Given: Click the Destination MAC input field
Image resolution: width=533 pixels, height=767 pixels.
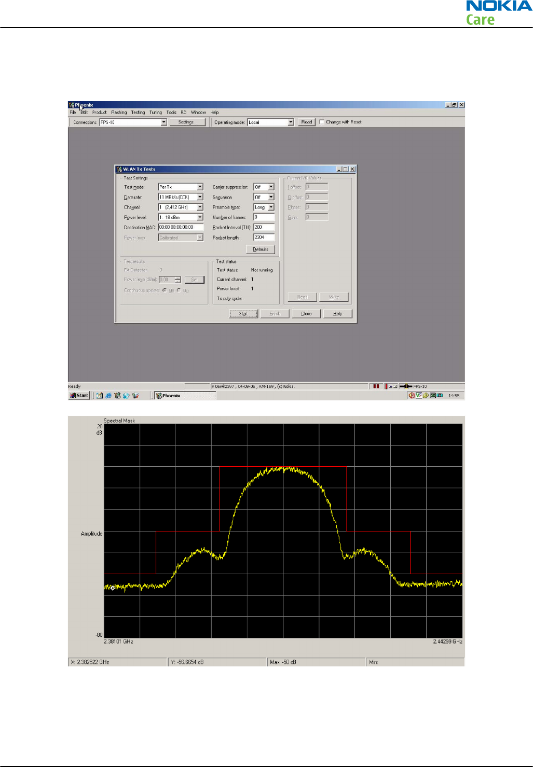Looking at the screenshot, I should coord(181,228).
